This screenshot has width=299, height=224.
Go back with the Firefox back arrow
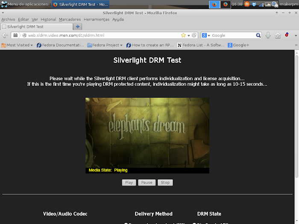tap(5, 35)
